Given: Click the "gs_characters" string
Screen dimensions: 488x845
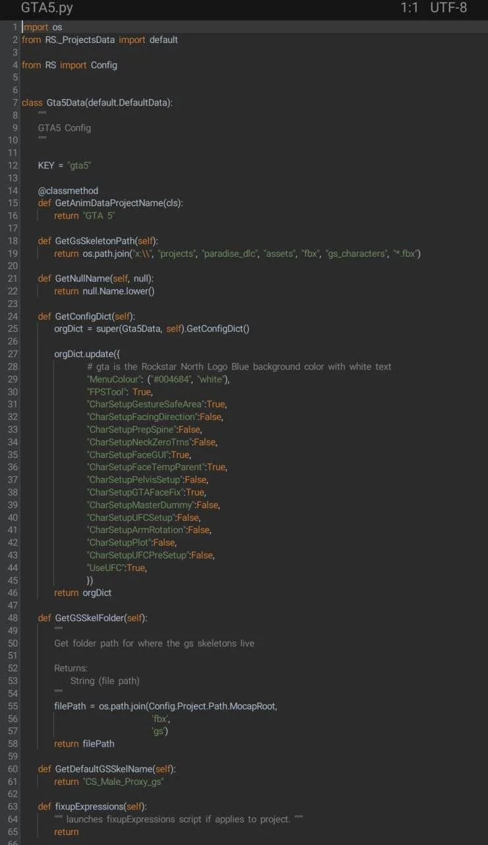Looking at the screenshot, I should tap(355, 253).
